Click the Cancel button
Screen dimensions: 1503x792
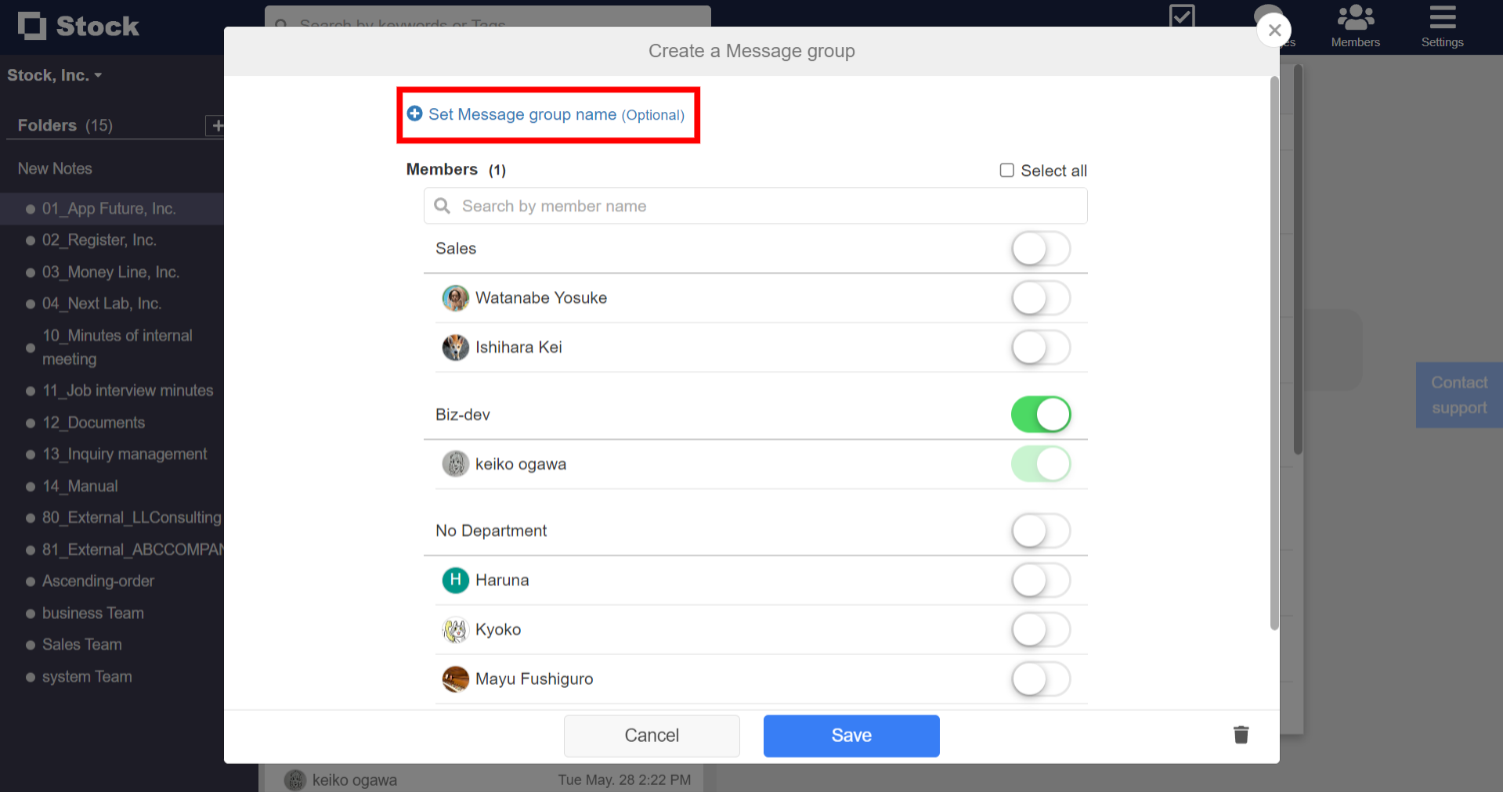[651, 735]
